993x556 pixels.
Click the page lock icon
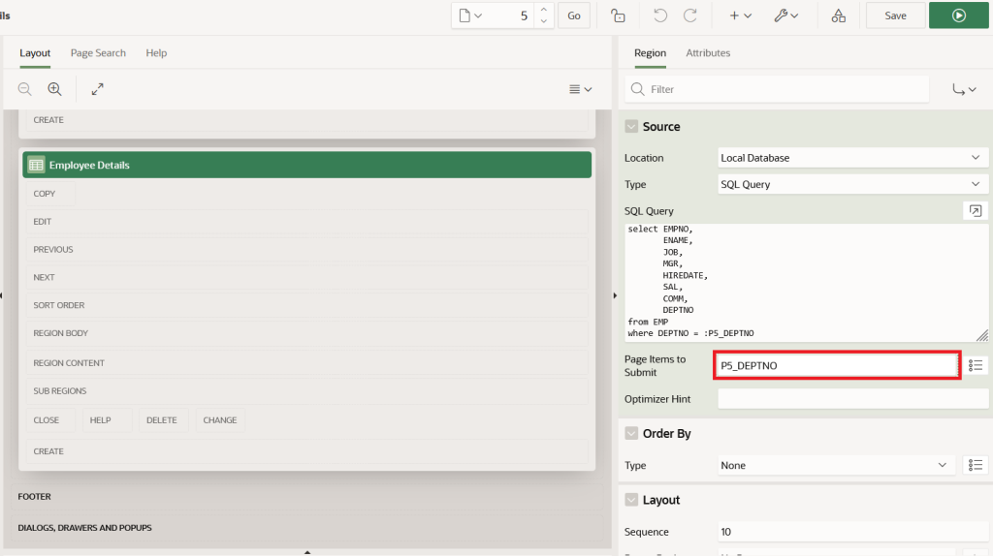pyautogui.click(x=618, y=15)
